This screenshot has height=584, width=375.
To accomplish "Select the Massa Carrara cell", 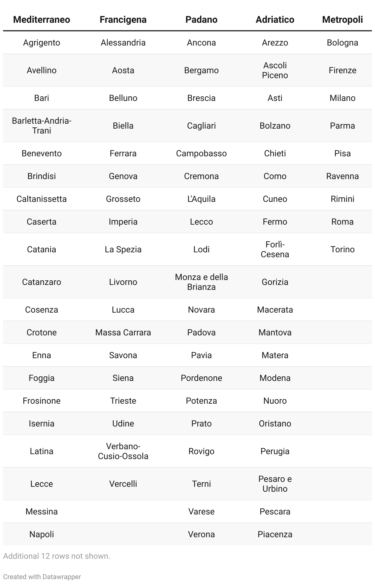I will coord(123,332).
